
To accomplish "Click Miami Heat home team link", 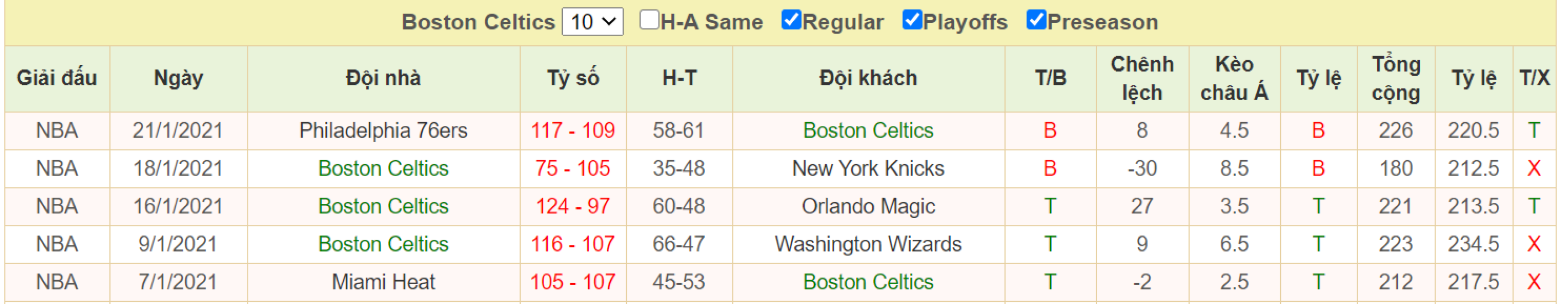I will coord(383,281).
